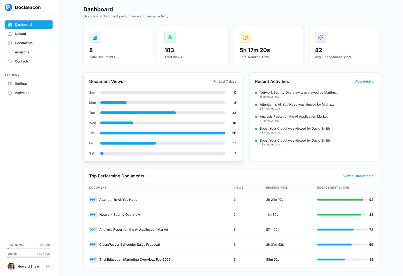Click View details in Recent Activities
Image resolution: width=403 pixels, height=276 pixels.
click(x=364, y=82)
